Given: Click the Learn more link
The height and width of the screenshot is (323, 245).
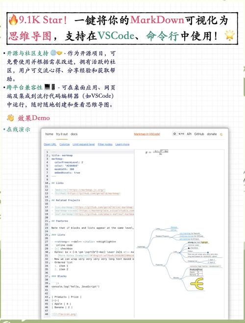Looking at the screenshot, I should point(122,144).
